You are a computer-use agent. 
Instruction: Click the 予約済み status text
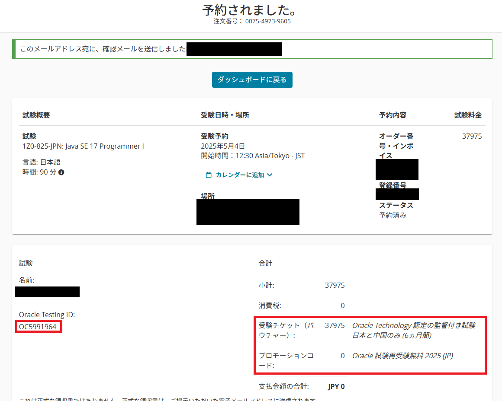(x=393, y=215)
